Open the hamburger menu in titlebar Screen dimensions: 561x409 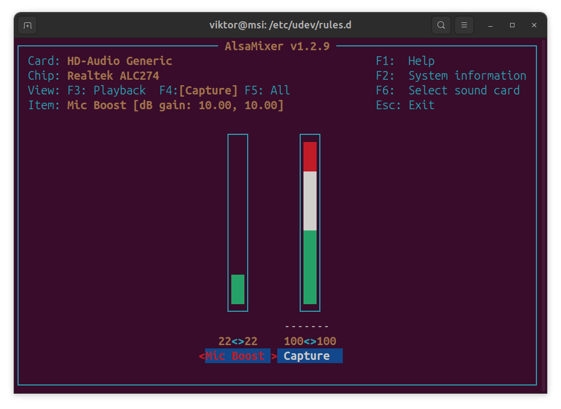[x=464, y=25]
